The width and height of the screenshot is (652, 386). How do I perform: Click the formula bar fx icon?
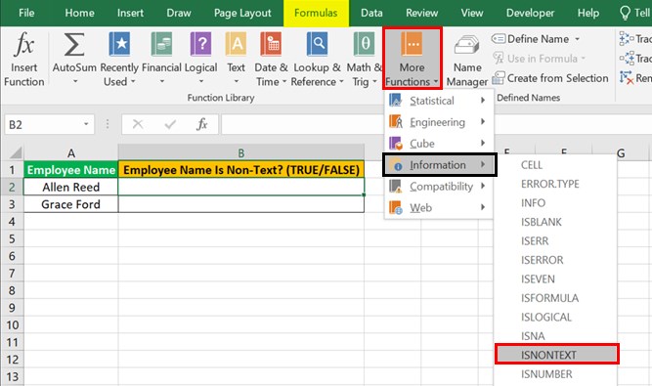(202, 124)
